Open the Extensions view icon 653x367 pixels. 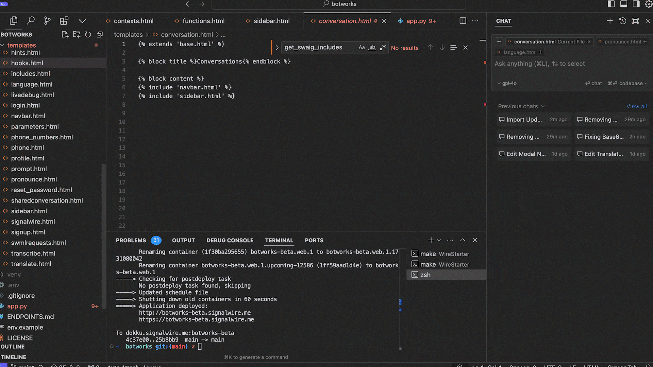(x=64, y=21)
